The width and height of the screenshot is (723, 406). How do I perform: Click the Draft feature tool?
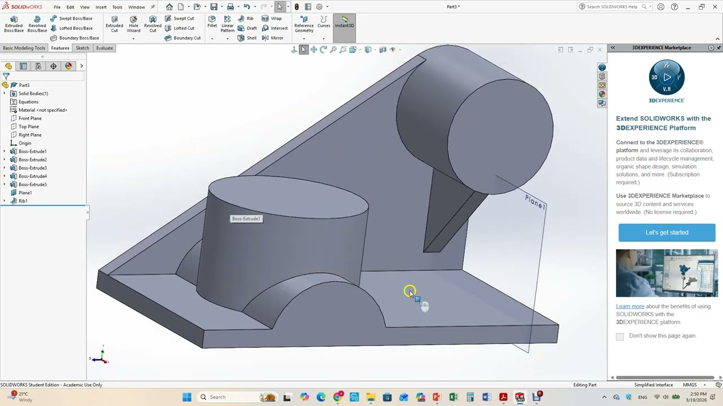coord(247,28)
